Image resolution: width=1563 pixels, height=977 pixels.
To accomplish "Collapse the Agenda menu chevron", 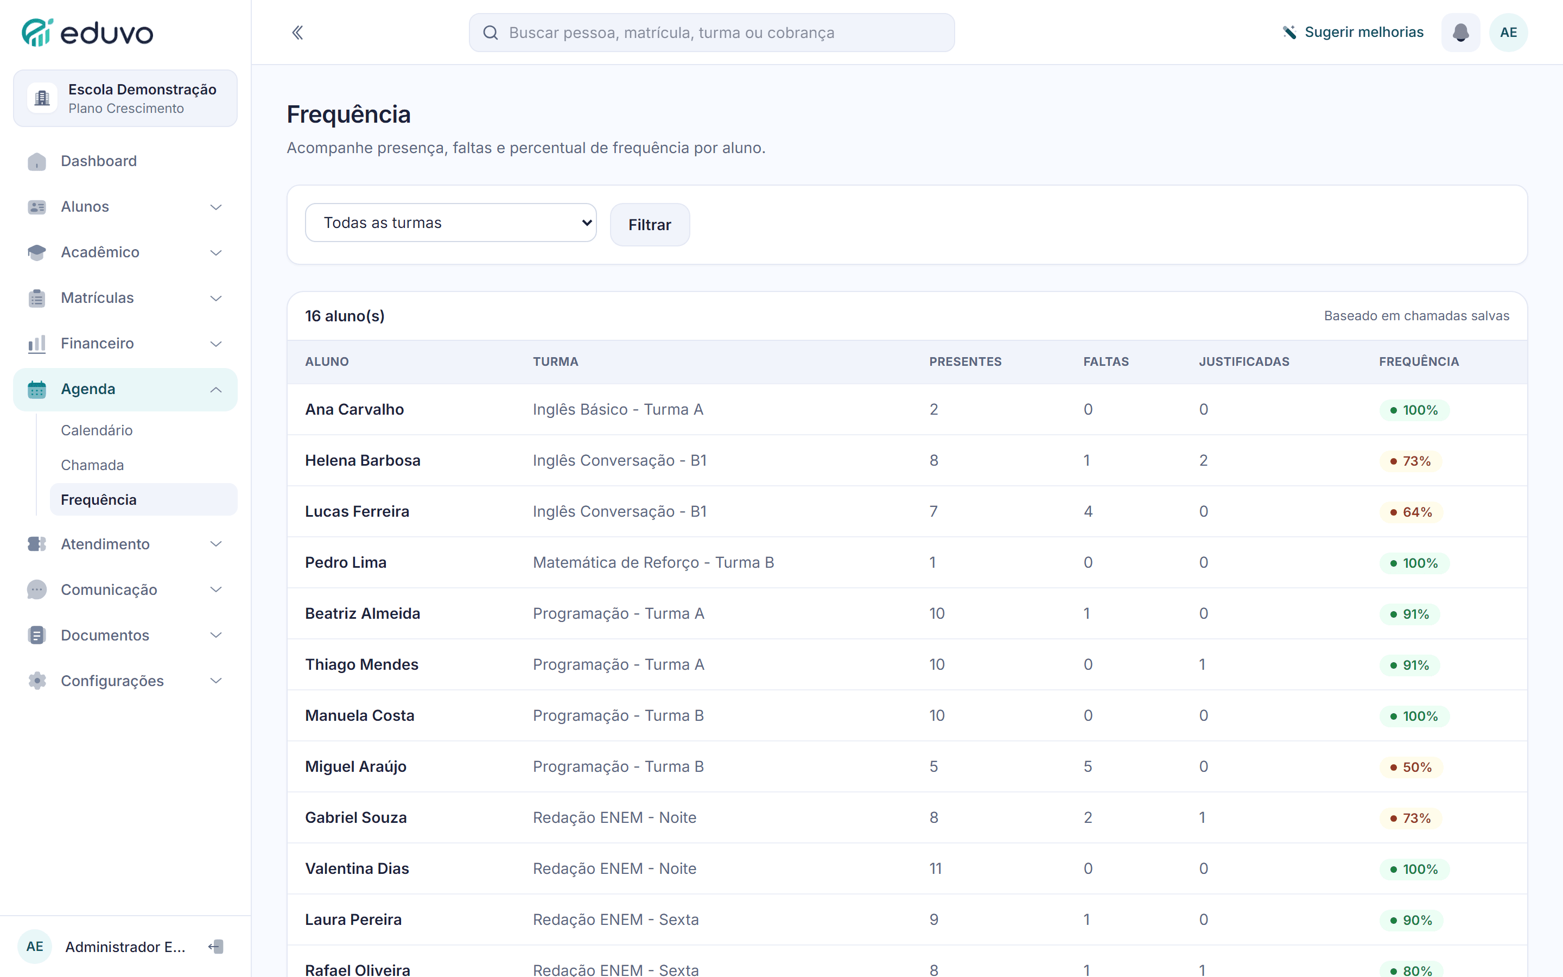I will tap(215, 389).
